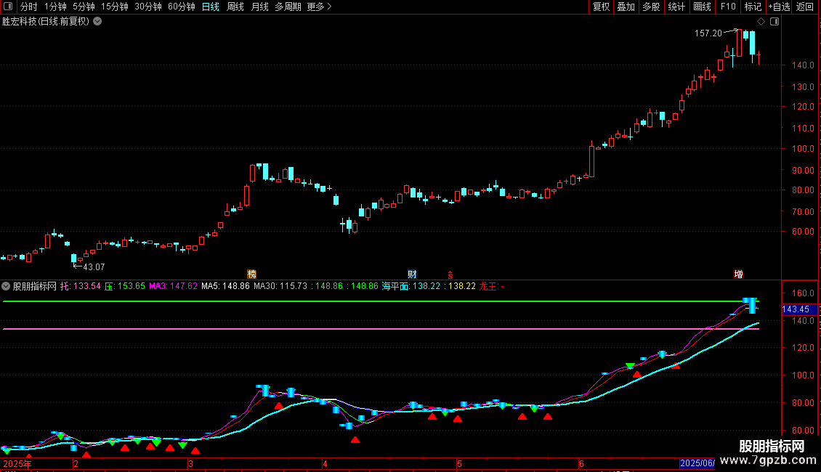Click the MA3: 147.62 value
Image resolution: width=821 pixels, height=472 pixels.
click(173, 286)
